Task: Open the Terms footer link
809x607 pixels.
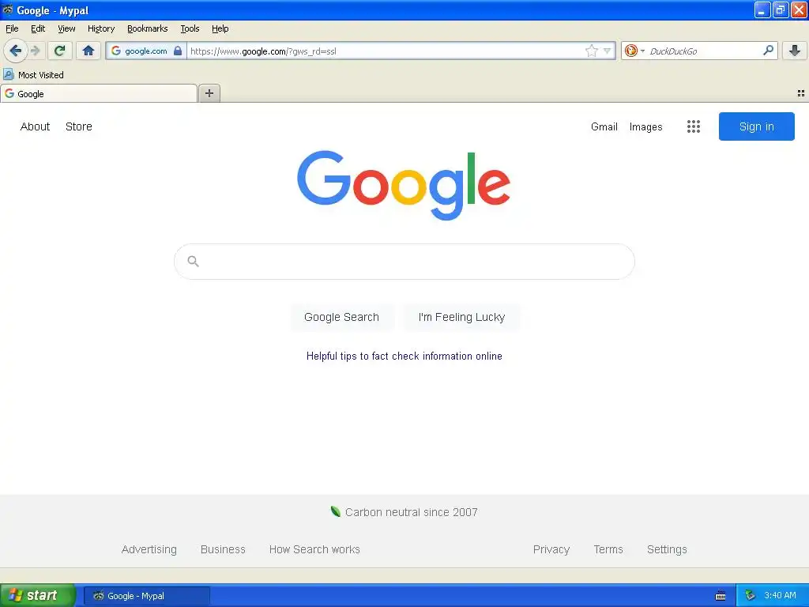Action: (x=608, y=549)
